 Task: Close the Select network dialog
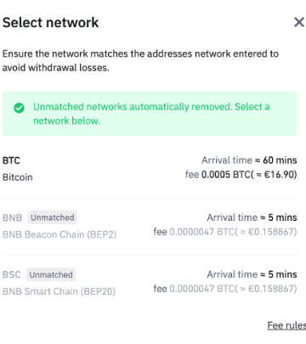299,22
